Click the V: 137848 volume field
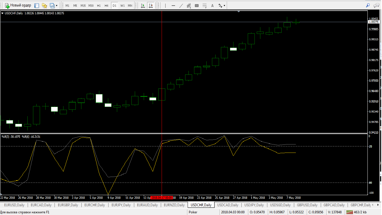The image size is (382, 215). pyautogui.click(x=335, y=212)
